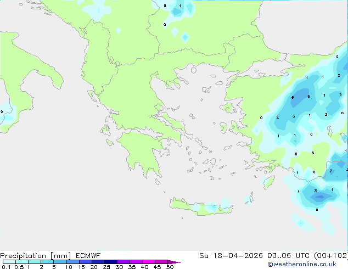
Task: Choose the 40–45 mm magenta legend swatch
Action: coord(149,262)
